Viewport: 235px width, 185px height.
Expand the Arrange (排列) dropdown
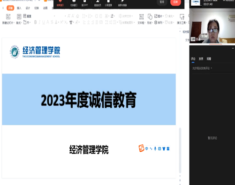tap(159, 22)
